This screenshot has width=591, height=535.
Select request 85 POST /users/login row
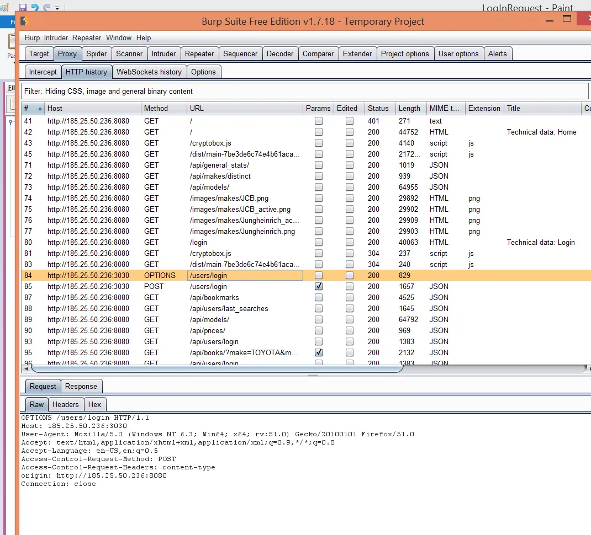pos(306,286)
